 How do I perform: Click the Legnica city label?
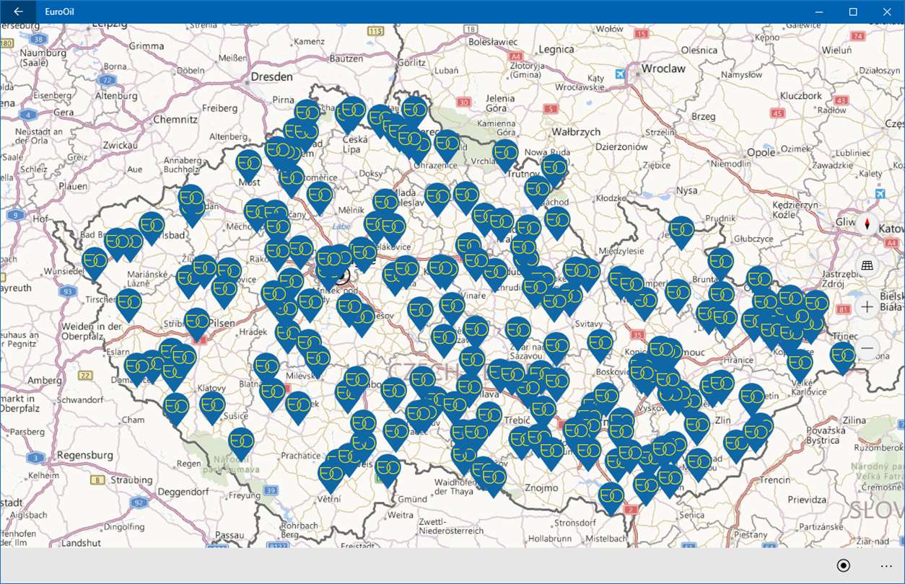click(x=556, y=50)
